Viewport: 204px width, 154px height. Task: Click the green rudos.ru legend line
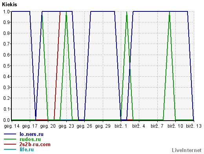(x=10, y=139)
